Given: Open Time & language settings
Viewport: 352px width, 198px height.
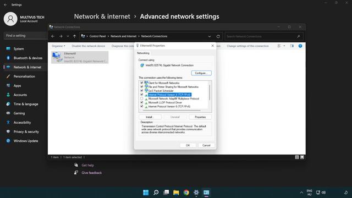Looking at the screenshot, I should (x=26, y=104).
